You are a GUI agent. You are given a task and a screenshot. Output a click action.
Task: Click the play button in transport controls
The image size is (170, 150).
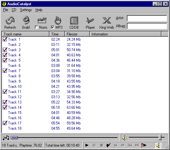coord(87,145)
